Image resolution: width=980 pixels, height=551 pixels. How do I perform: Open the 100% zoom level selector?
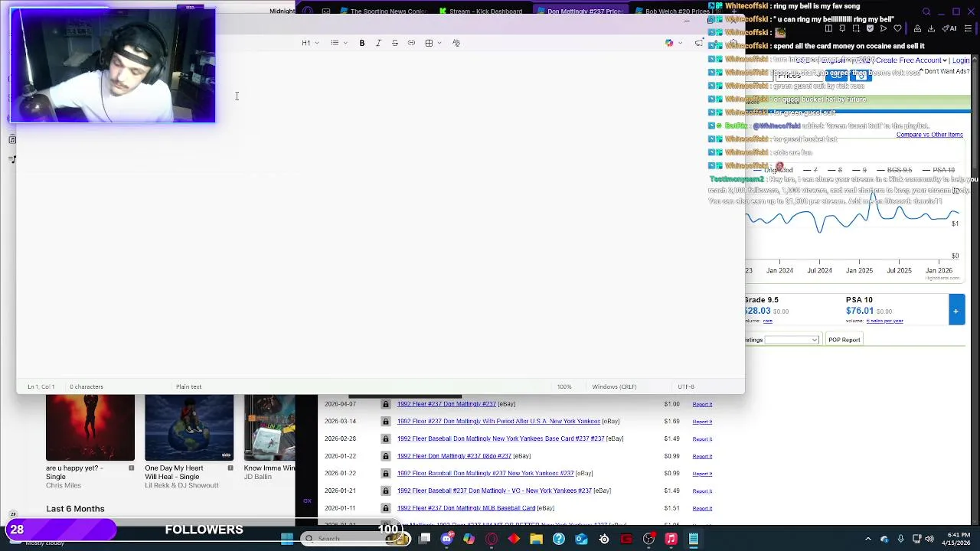click(x=564, y=386)
